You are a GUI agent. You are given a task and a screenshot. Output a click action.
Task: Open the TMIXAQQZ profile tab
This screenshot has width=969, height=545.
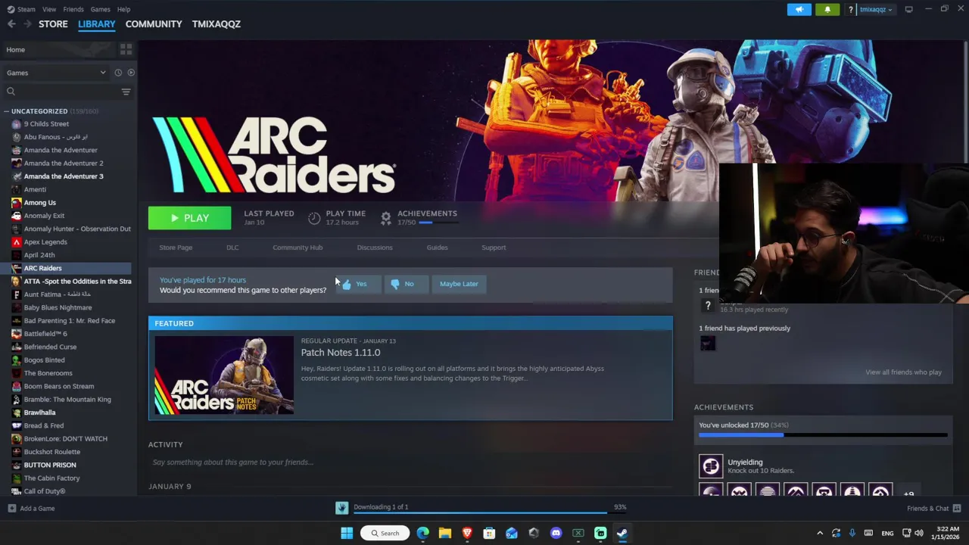217,24
